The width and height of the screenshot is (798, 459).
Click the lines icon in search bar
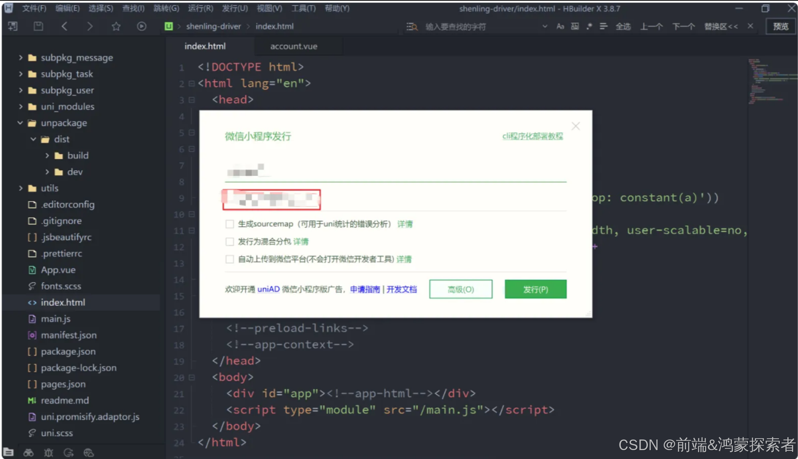[603, 26]
